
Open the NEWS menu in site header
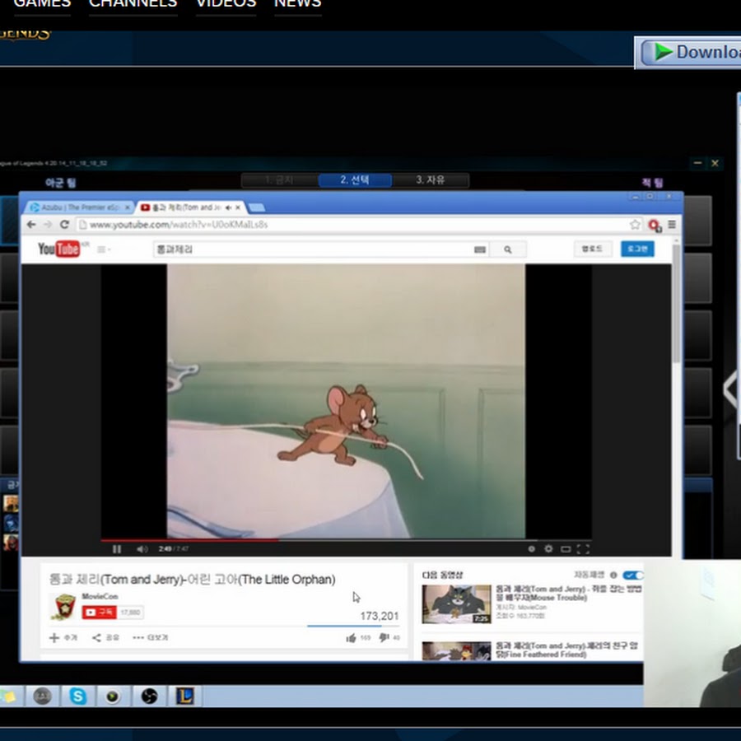tap(298, 4)
